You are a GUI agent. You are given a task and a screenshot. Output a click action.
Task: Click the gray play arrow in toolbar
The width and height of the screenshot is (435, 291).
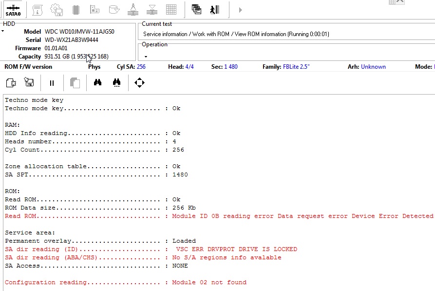coord(241,10)
